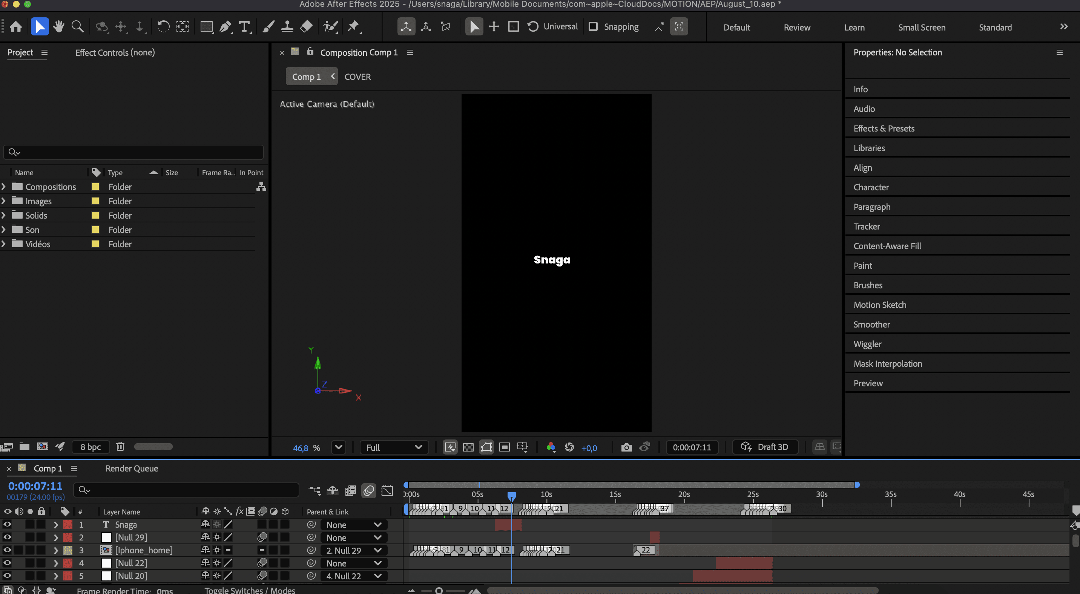Click the Take Snapshot camera icon
Screen dimensions: 1080x594
(626, 447)
